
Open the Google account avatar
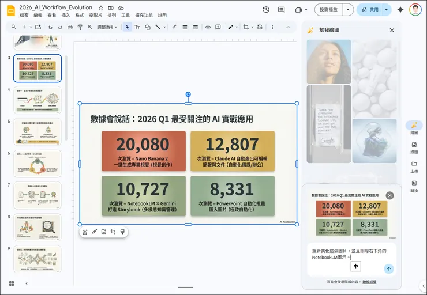[415, 10]
